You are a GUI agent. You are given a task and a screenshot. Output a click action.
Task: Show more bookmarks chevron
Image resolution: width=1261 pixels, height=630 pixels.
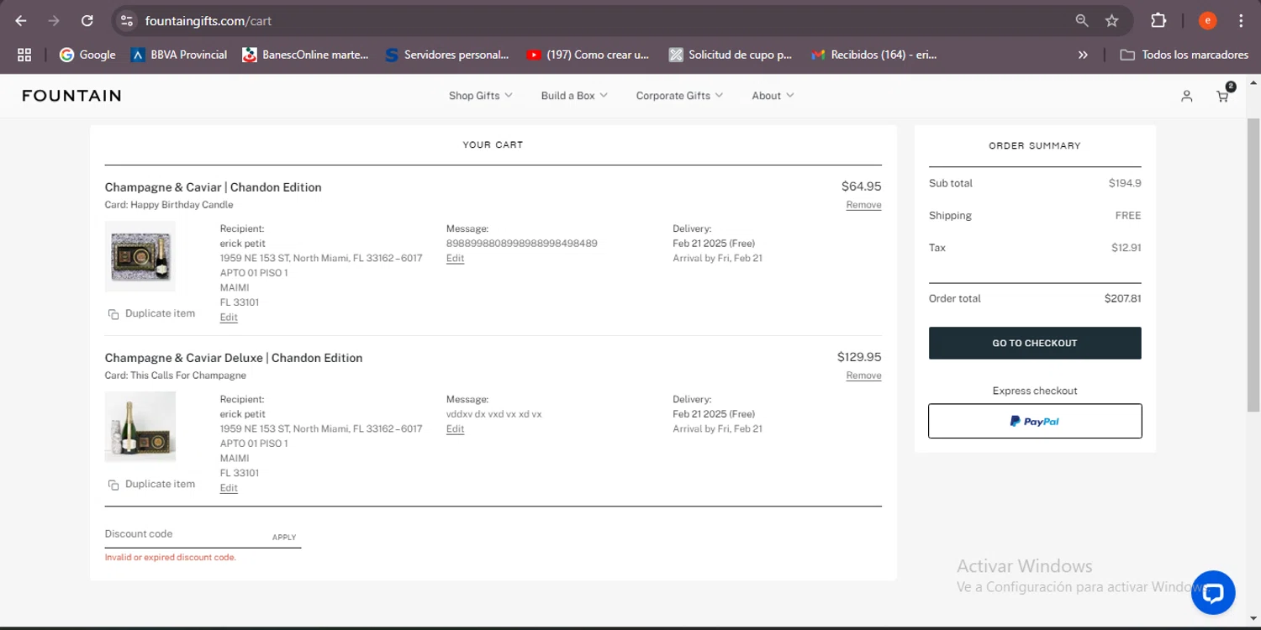point(1083,55)
